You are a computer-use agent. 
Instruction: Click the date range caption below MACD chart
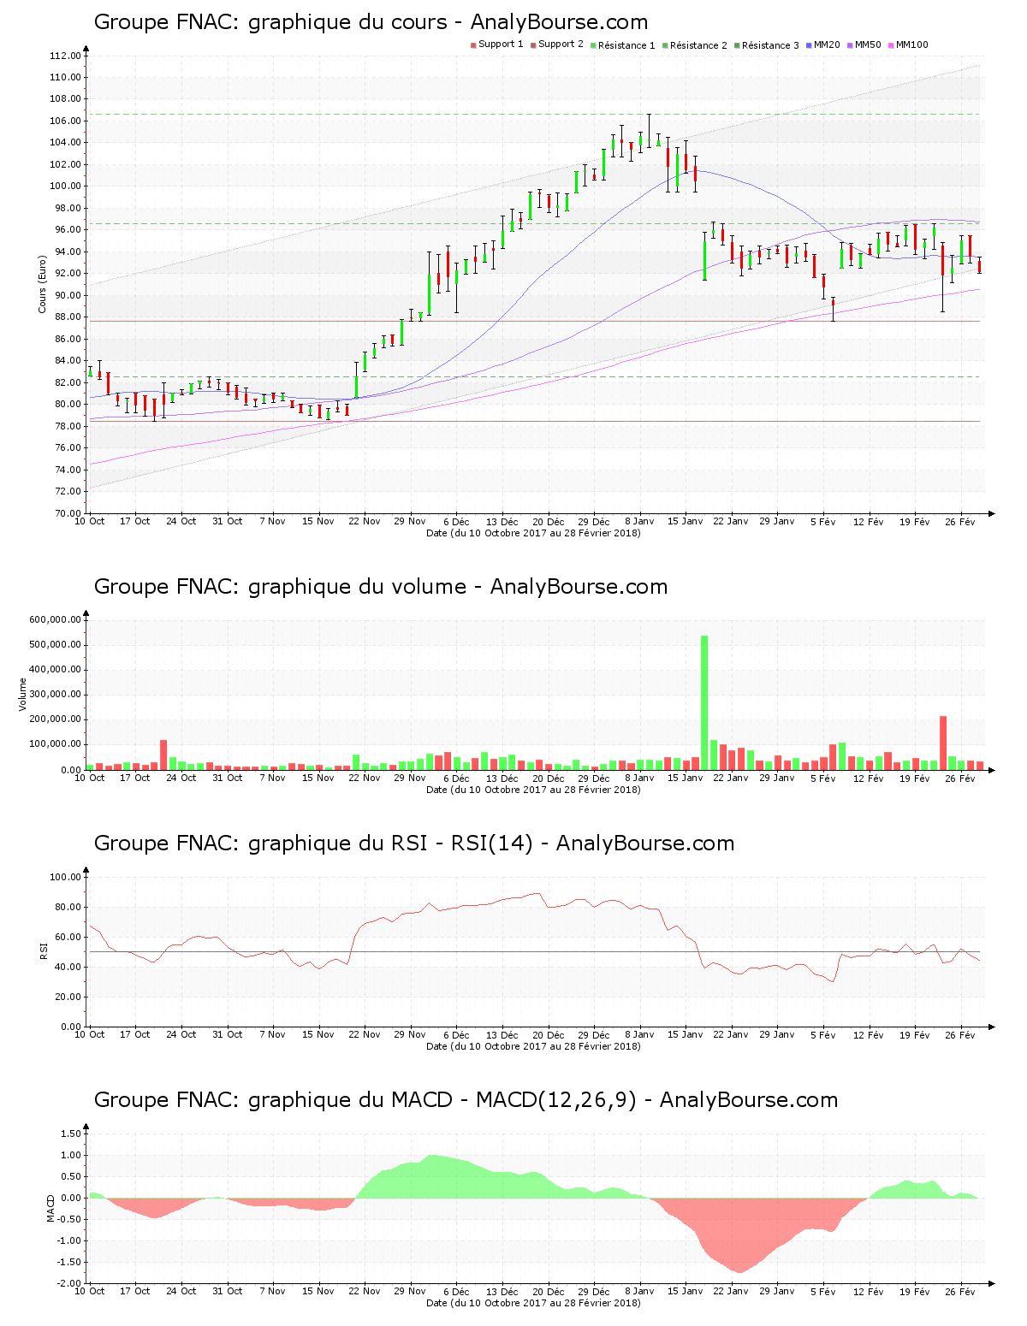(x=533, y=1303)
